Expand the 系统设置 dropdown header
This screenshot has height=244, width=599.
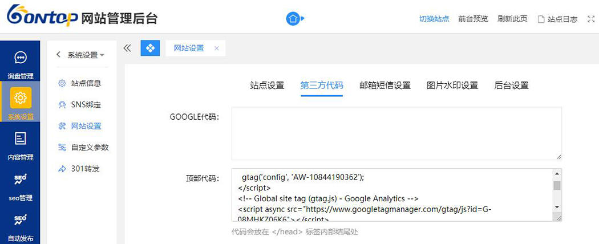pyautogui.click(x=86, y=55)
